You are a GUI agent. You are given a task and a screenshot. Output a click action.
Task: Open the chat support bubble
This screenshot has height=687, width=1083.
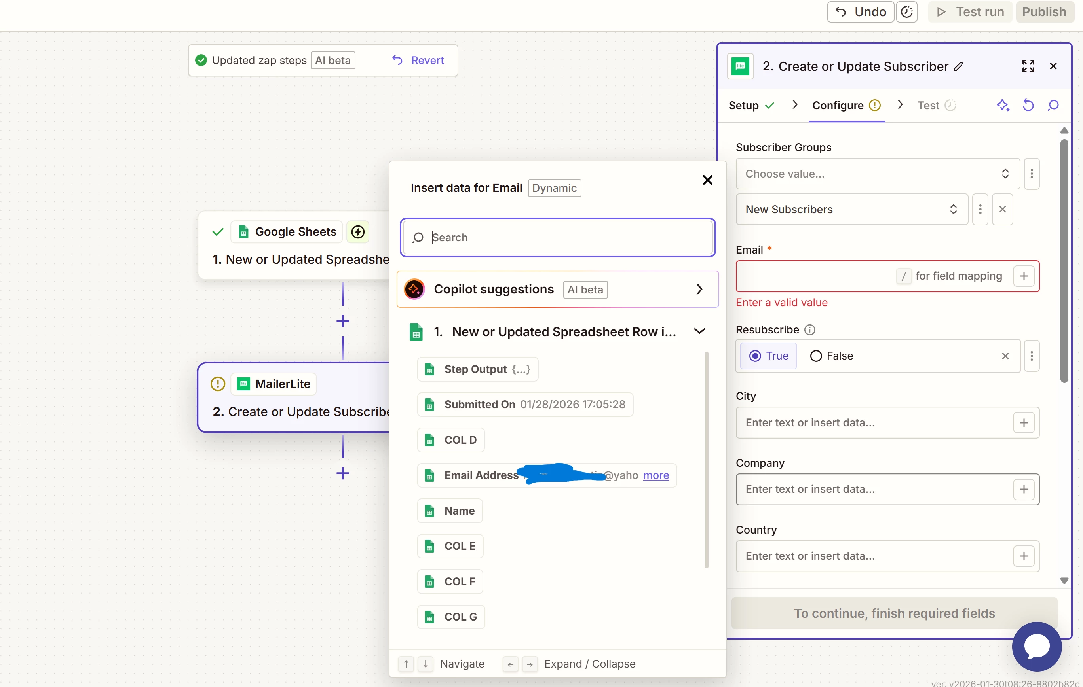point(1037,646)
